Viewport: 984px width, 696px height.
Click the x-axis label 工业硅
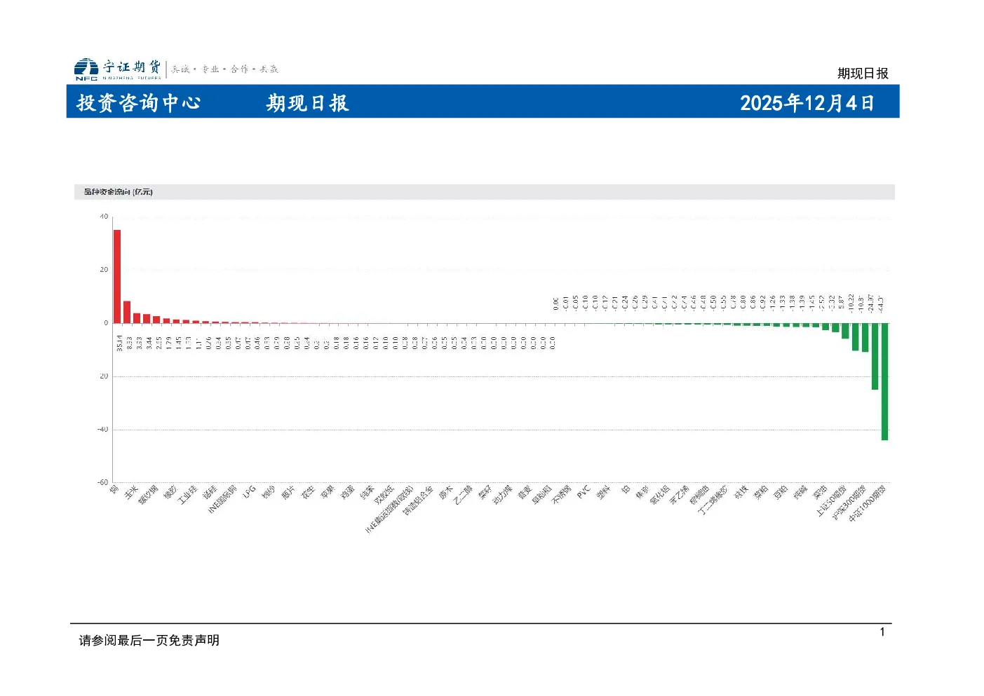click(187, 495)
